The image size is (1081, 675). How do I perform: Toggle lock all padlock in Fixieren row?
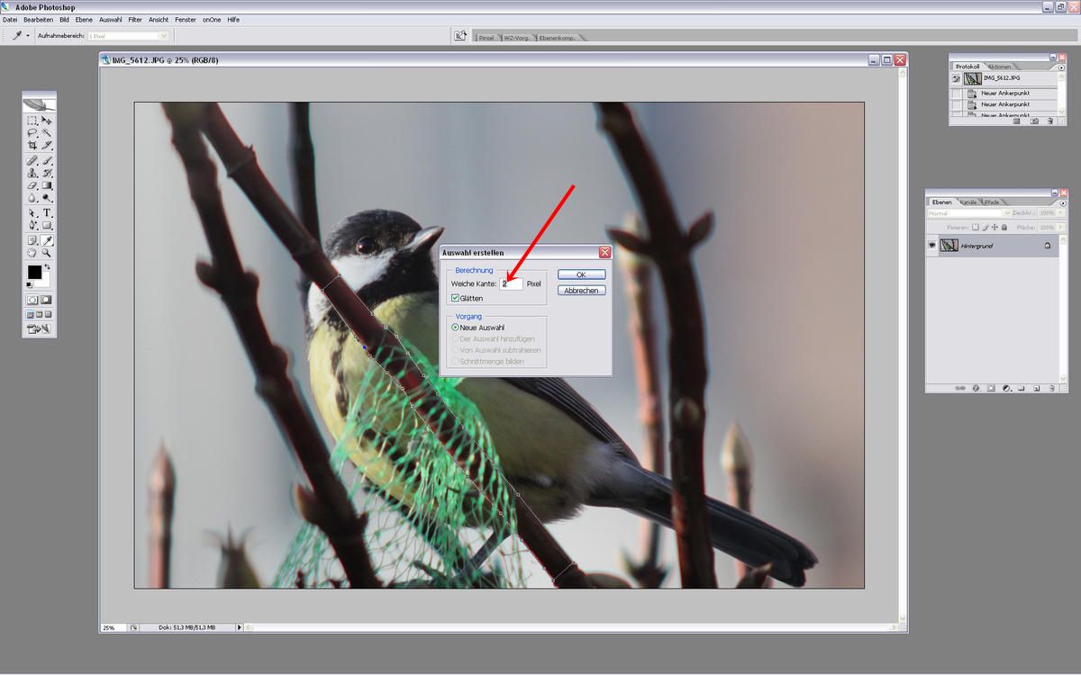point(1004,227)
